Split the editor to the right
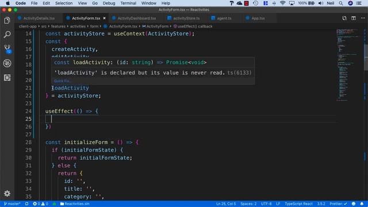The height and width of the screenshot is (207, 368). pyautogui.click(x=354, y=18)
